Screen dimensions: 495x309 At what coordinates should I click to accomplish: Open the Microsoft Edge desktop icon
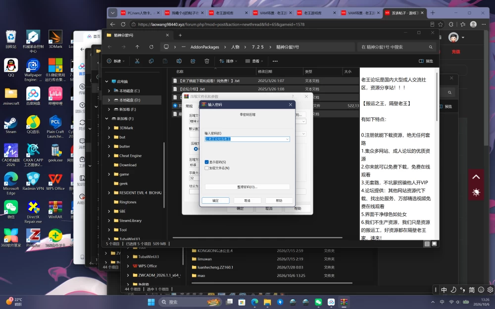coord(11,183)
